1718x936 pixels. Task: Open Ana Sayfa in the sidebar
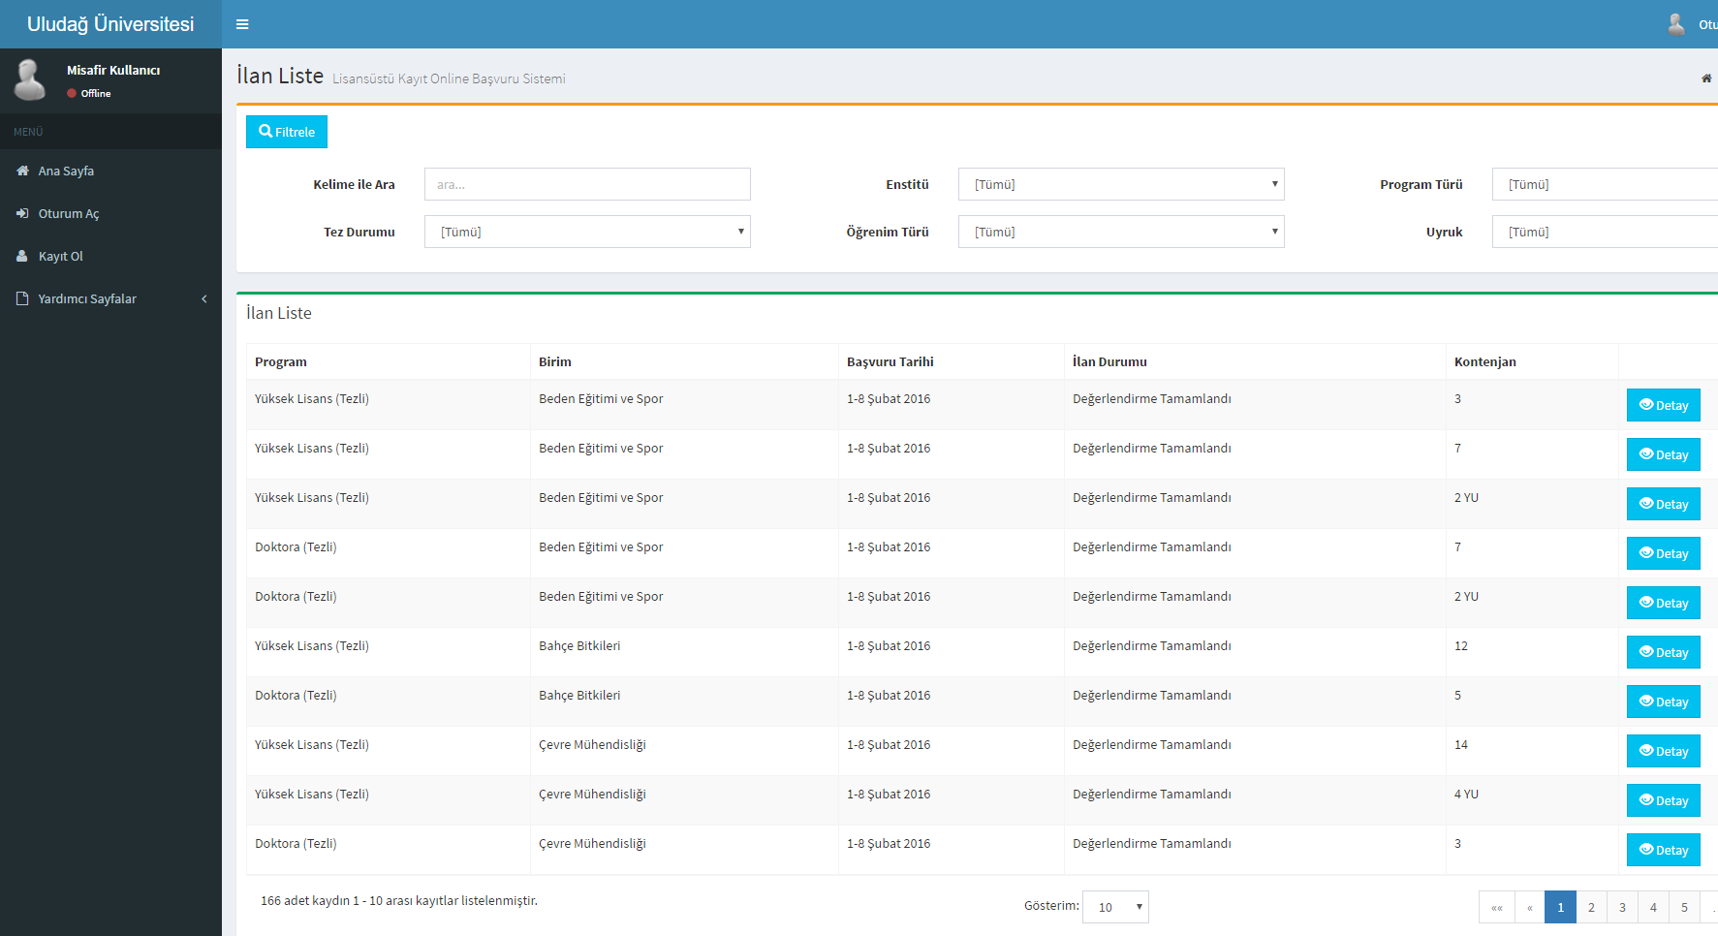click(x=110, y=171)
